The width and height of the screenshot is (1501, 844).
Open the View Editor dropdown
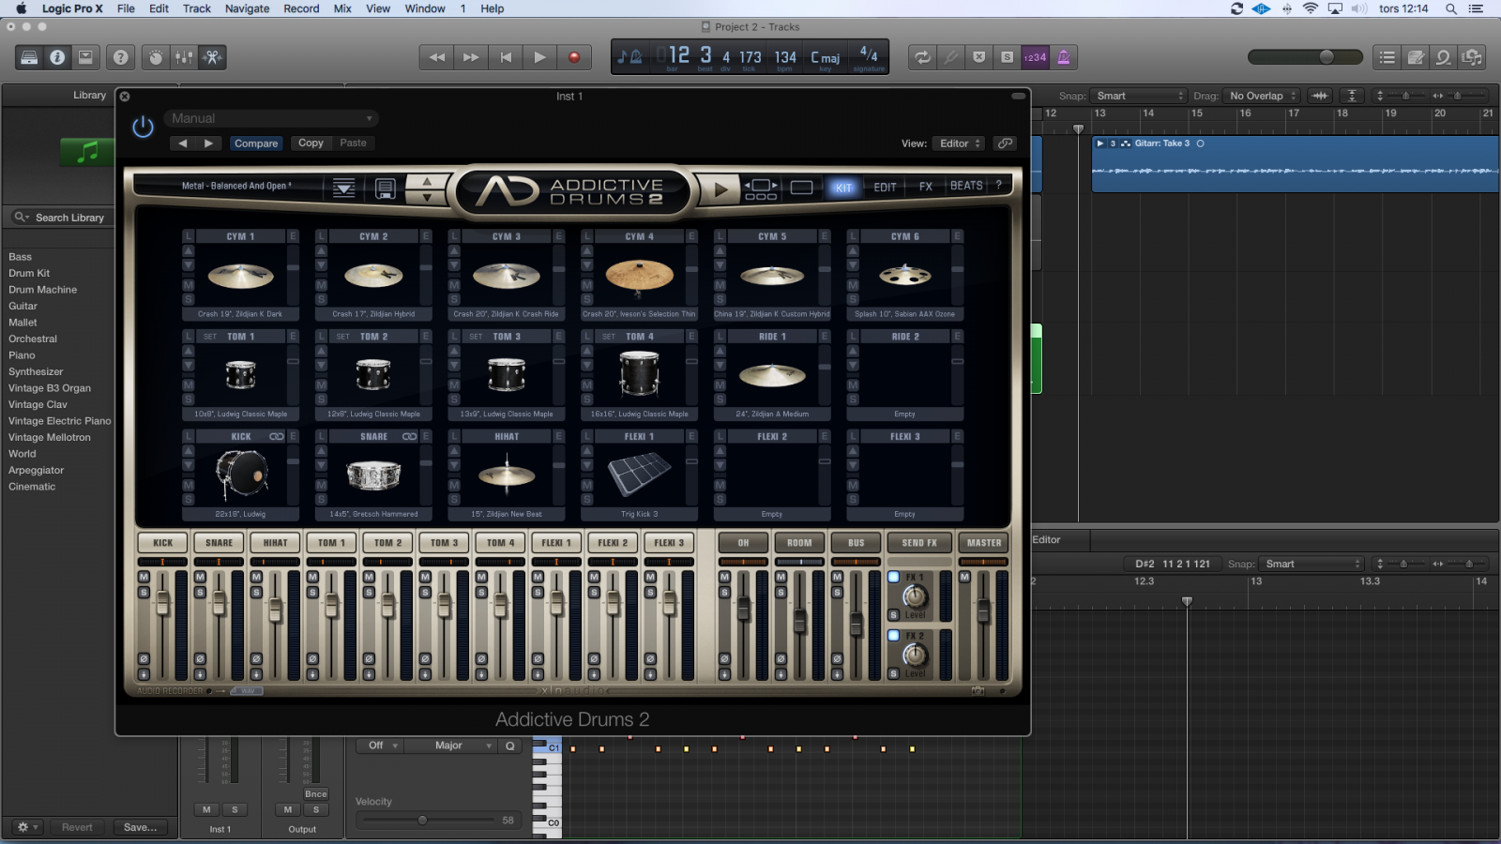958,143
